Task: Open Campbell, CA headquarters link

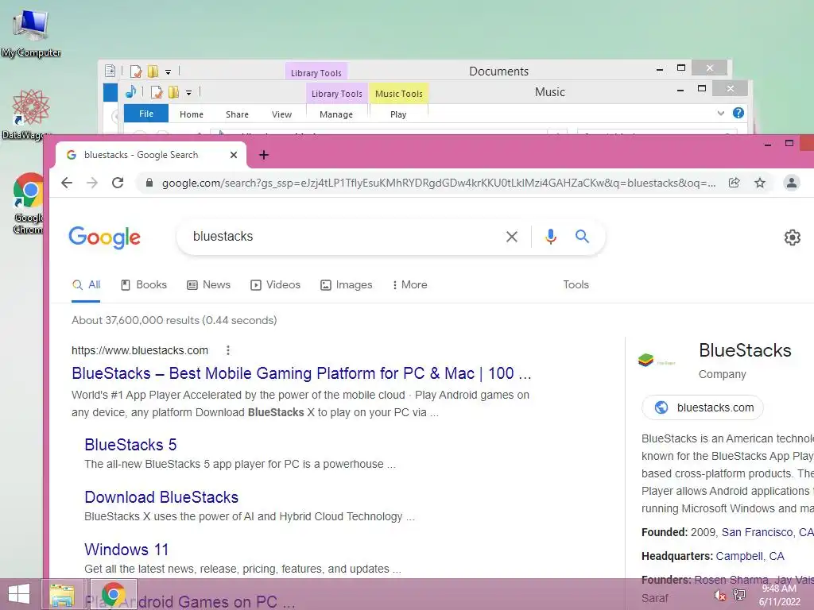Action: [750, 556]
